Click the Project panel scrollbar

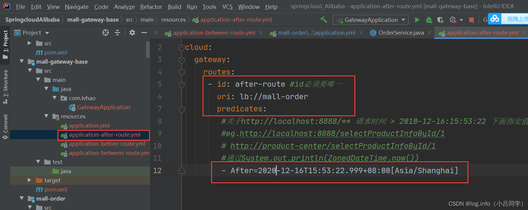[148, 50]
